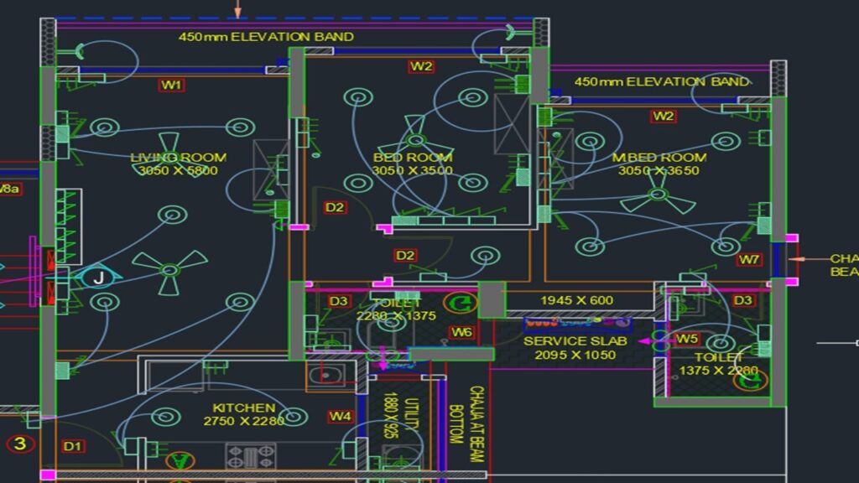The height and width of the screenshot is (483, 859).
Task: Click the M.BED ROOM label text
Action: click(659, 158)
